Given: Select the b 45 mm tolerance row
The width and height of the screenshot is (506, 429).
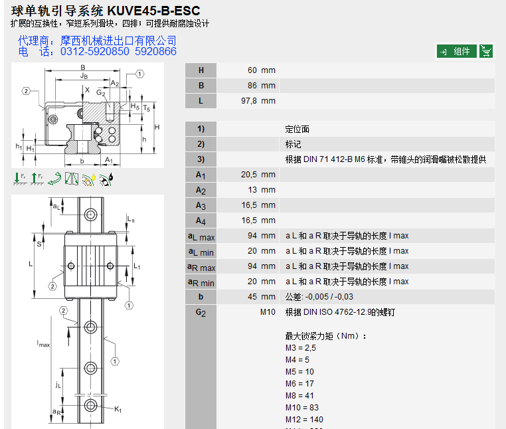Looking at the screenshot, I should [x=339, y=297].
